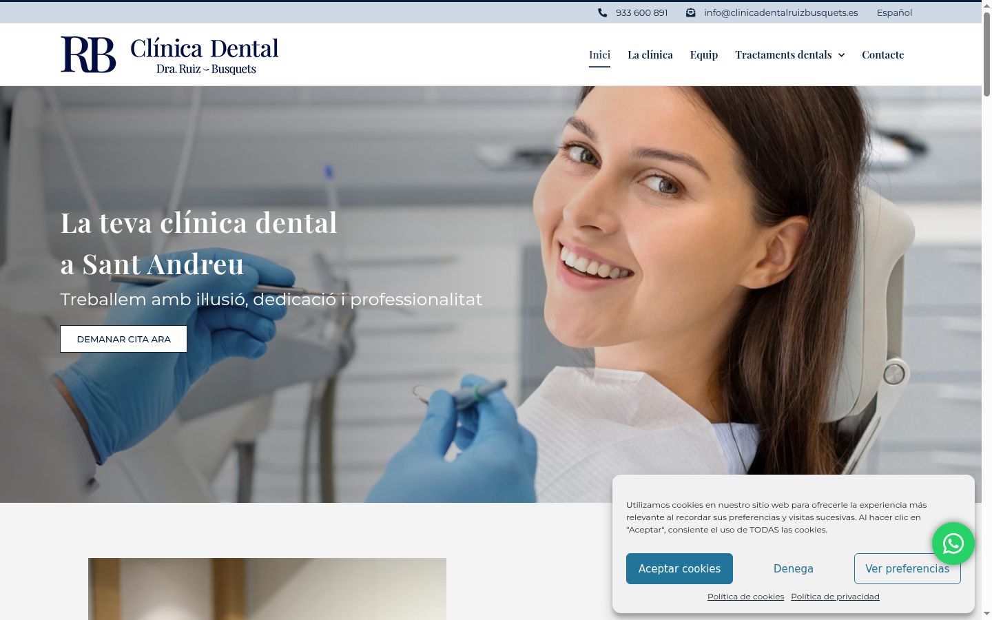Open the Contacte menu page
The height and width of the screenshot is (620, 992).
pyautogui.click(x=882, y=54)
